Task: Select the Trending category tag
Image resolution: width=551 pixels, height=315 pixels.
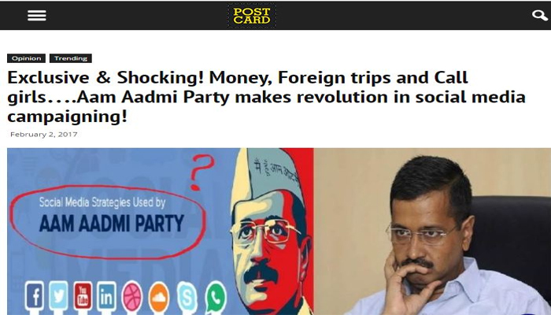Action: click(x=71, y=58)
